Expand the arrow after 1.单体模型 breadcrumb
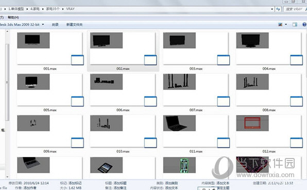The image size is (307, 190). pyautogui.click(x=27, y=9)
